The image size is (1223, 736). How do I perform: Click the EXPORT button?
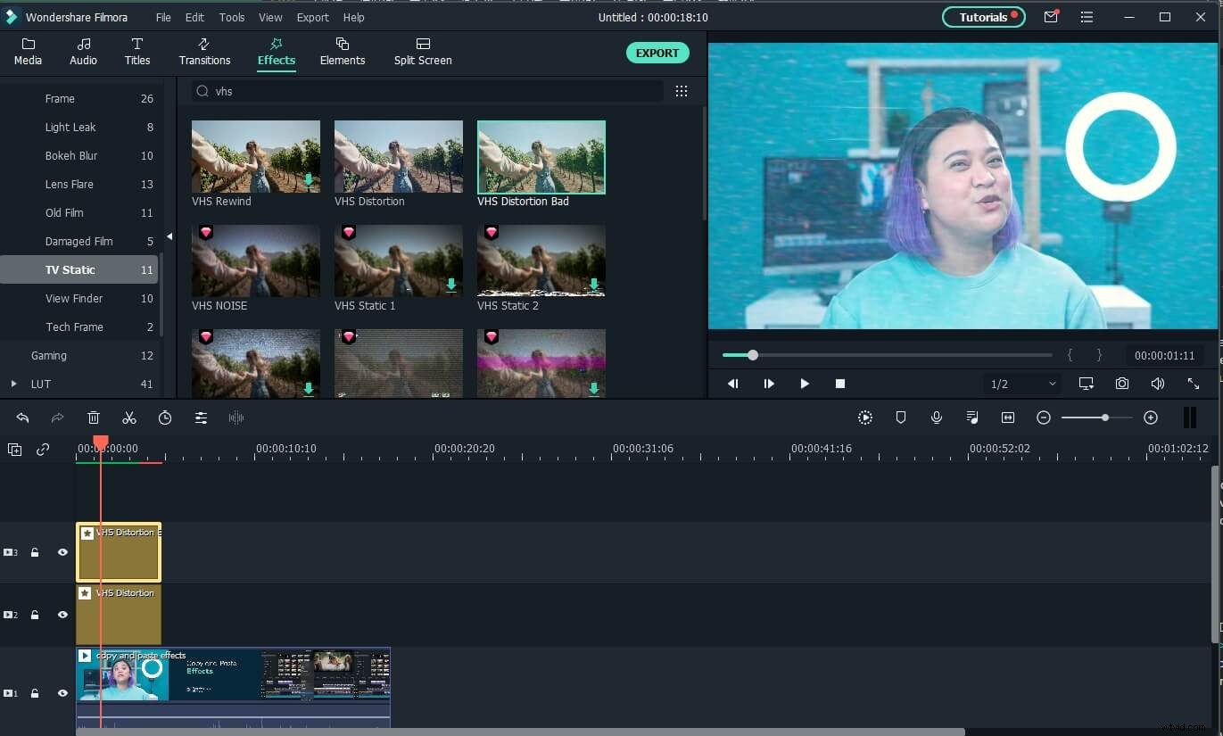click(657, 52)
